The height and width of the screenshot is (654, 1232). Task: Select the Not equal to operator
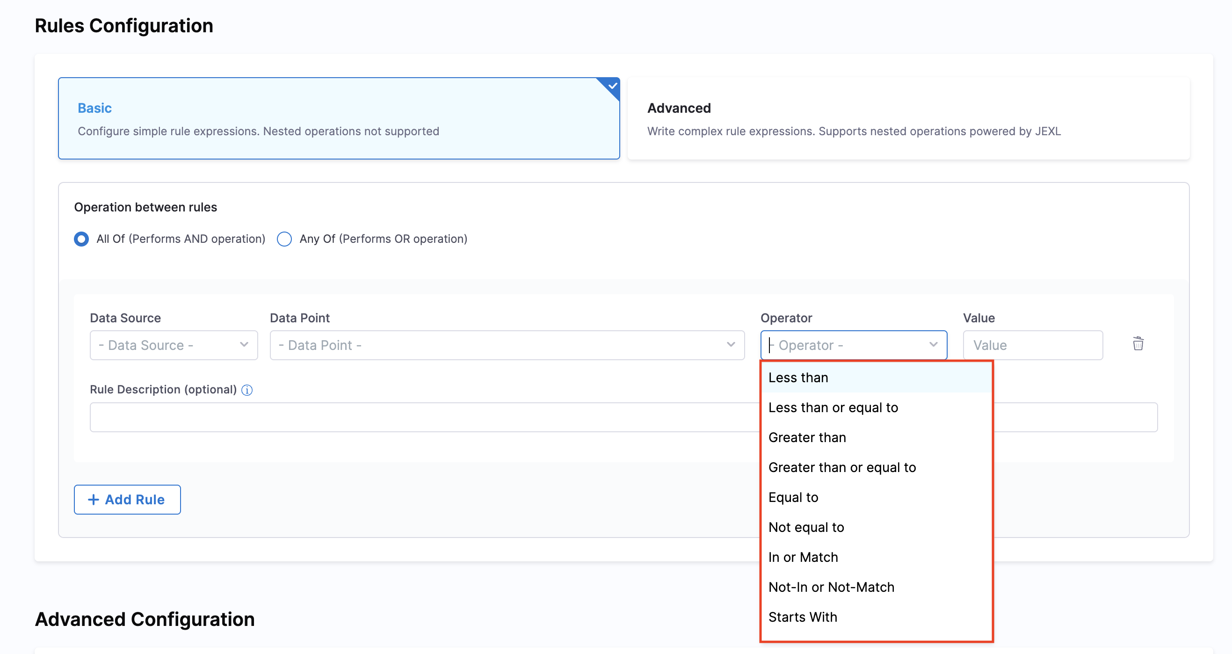point(806,527)
